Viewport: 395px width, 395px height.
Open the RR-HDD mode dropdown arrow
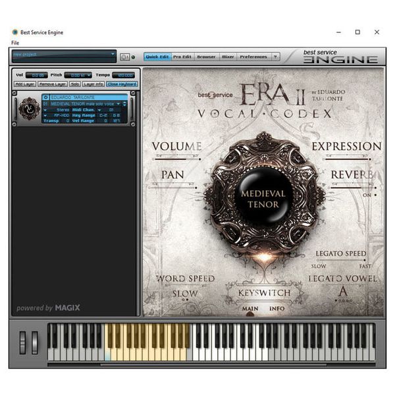45,115
